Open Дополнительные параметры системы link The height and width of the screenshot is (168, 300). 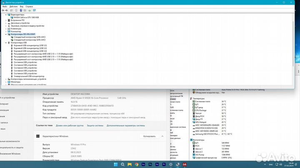126,126
